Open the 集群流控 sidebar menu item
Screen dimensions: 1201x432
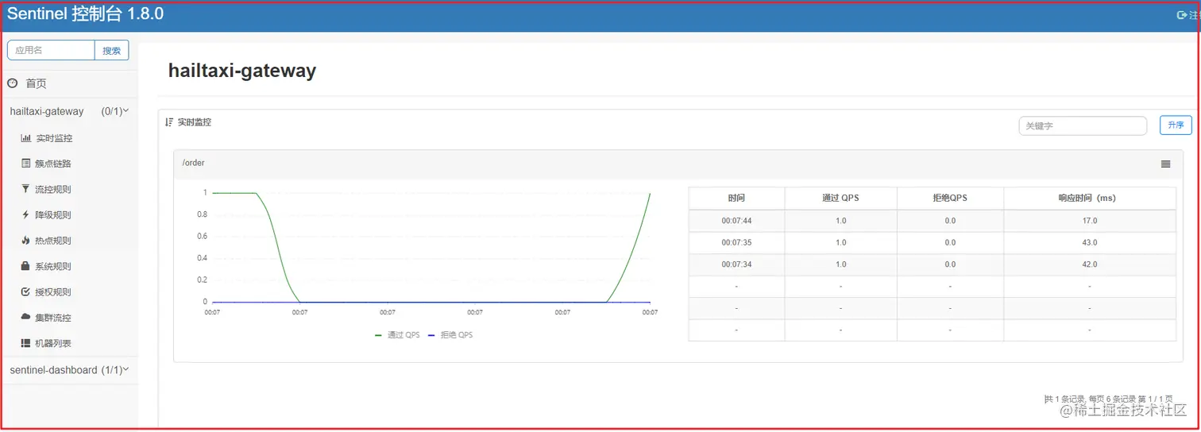tap(47, 318)
